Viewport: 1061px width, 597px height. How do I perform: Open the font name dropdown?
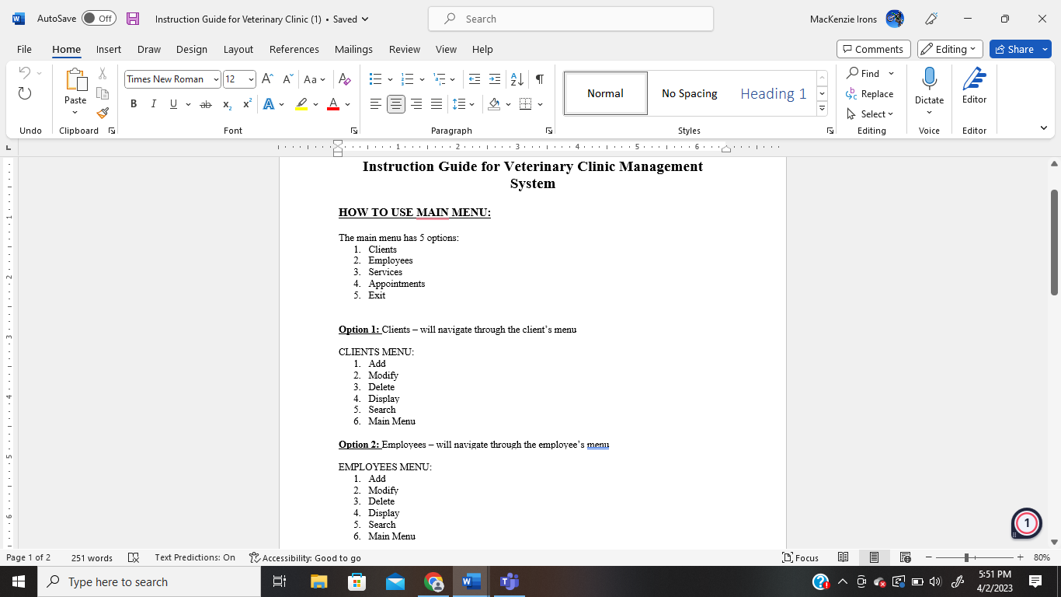[216, 79]
